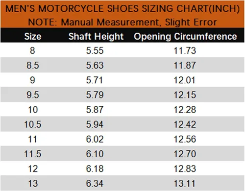Viewport: 245px width, 191px height.
Task: Click the Shaft Height column header
Action: (96, 36)
